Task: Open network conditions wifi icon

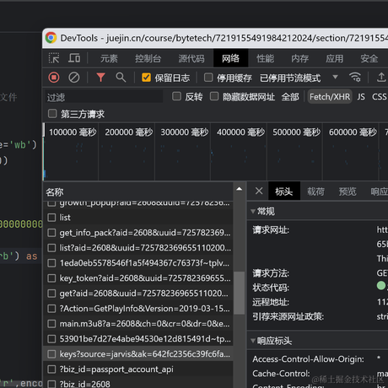Action: point(355,77)
